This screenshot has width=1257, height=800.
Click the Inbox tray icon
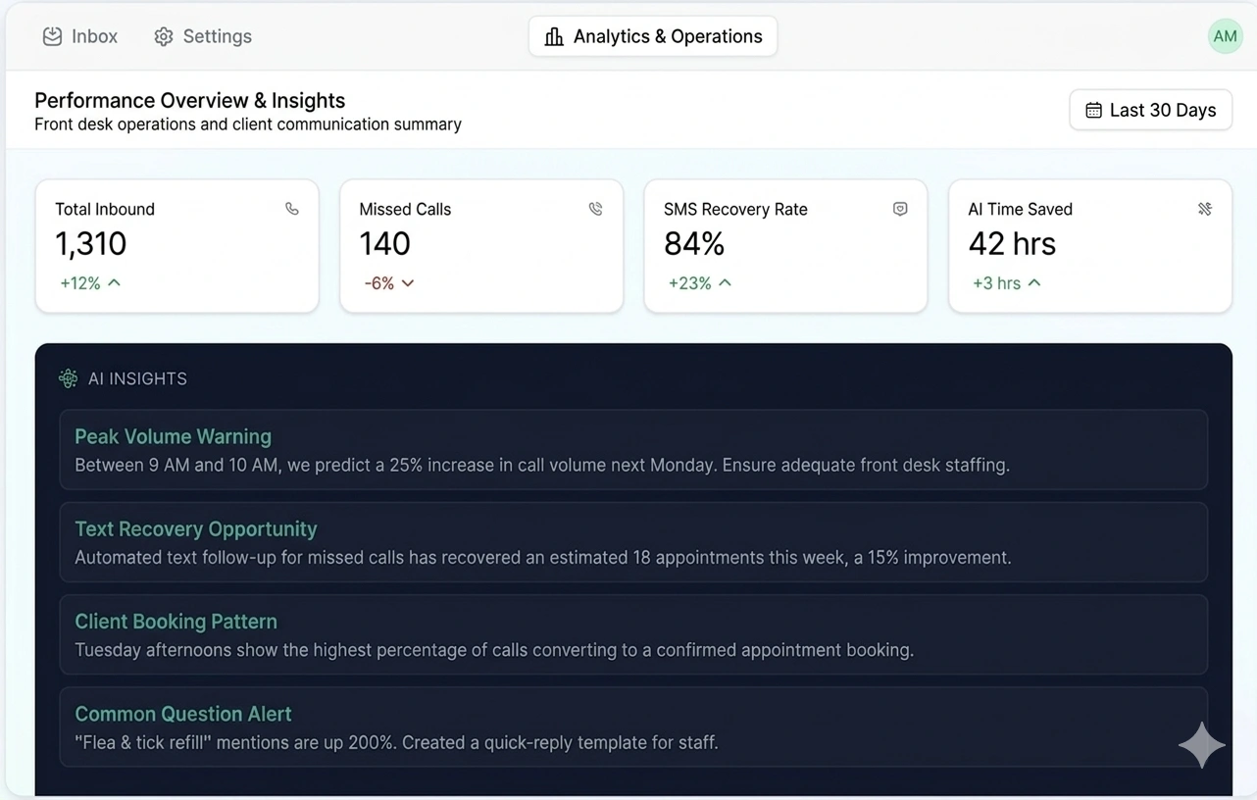pos(52,36)
